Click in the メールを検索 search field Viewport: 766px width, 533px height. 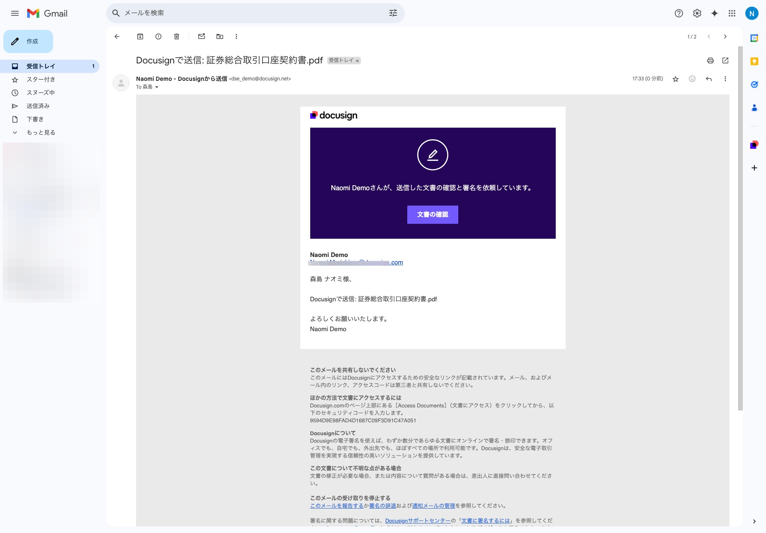pos(249,13)
